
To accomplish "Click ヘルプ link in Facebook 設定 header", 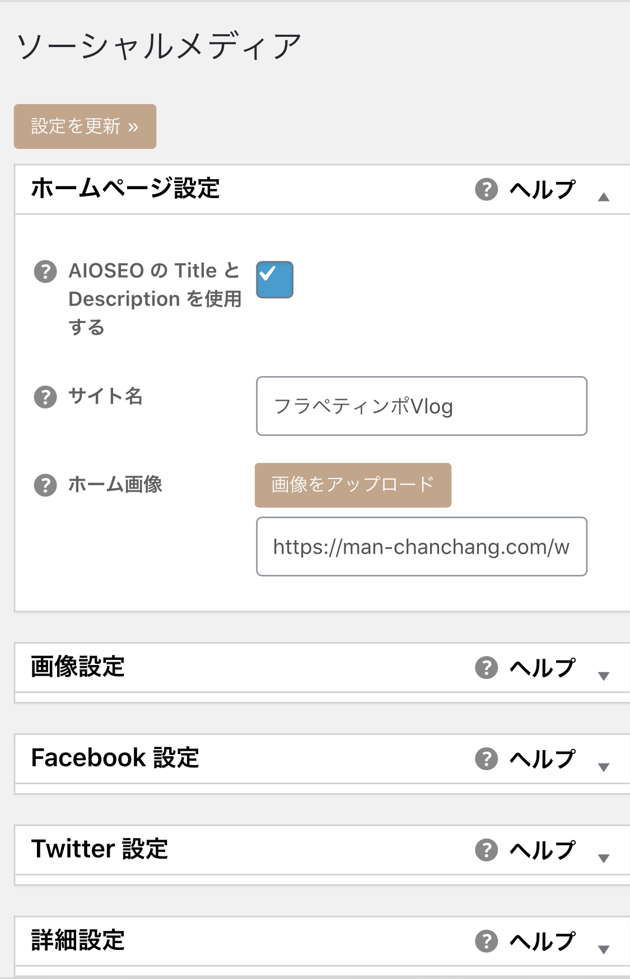I will [542, 758].
